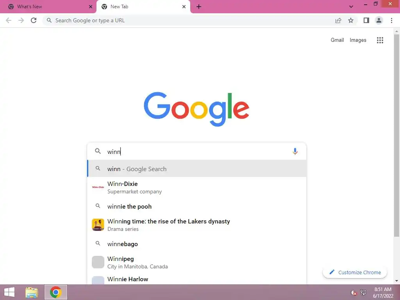Screen dimensions: 400x300
Task: Select the Winnipeg city suggestion
Action: pos(197,262)
